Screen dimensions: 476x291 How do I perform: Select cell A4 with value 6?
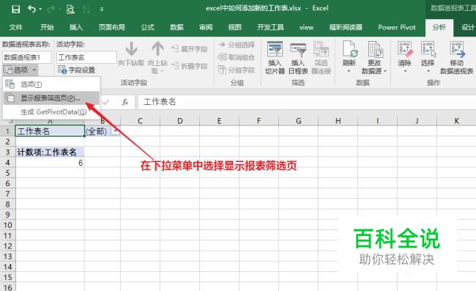click(50, 163)
